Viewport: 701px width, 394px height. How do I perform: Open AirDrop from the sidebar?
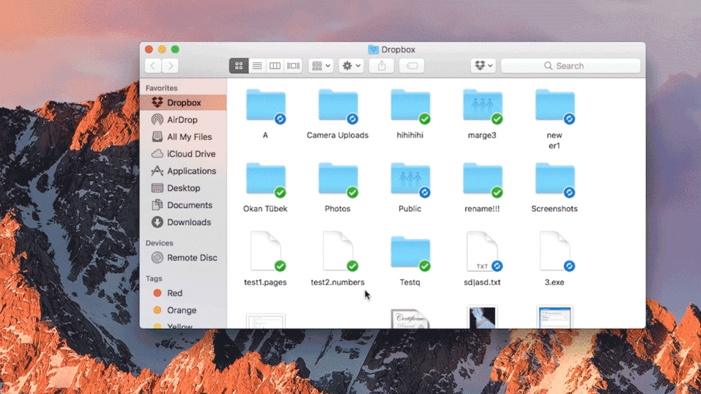tap(183, 120)
